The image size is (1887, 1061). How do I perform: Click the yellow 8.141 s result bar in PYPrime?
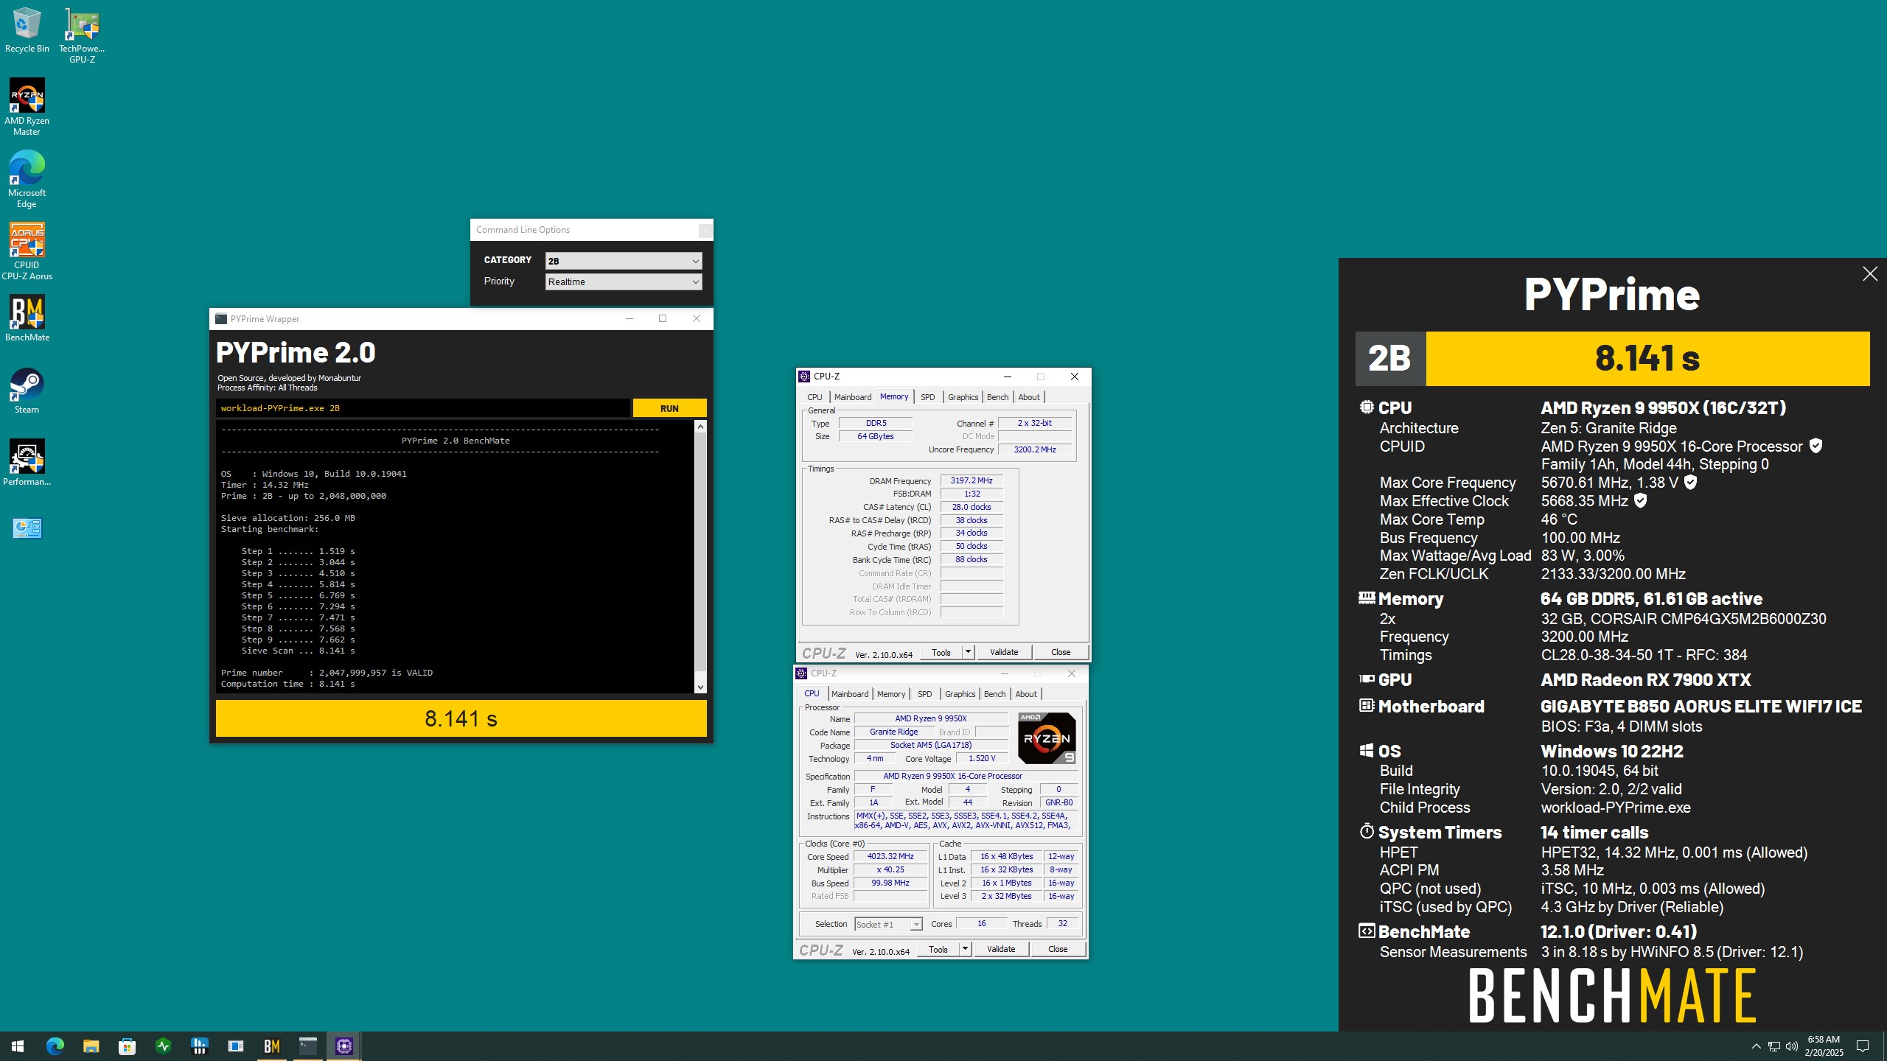[461, 718]
